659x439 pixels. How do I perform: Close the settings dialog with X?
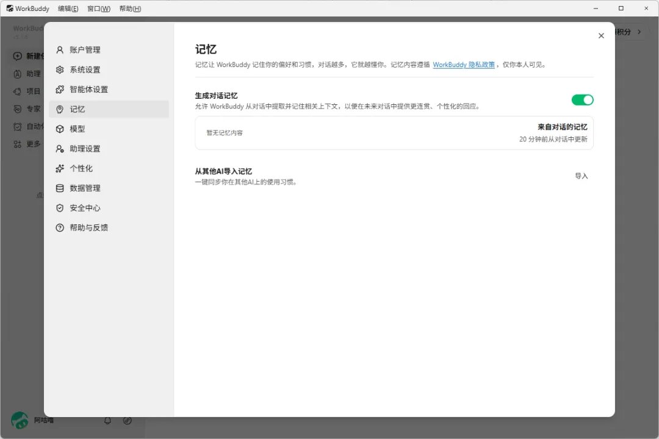point(601,36)
